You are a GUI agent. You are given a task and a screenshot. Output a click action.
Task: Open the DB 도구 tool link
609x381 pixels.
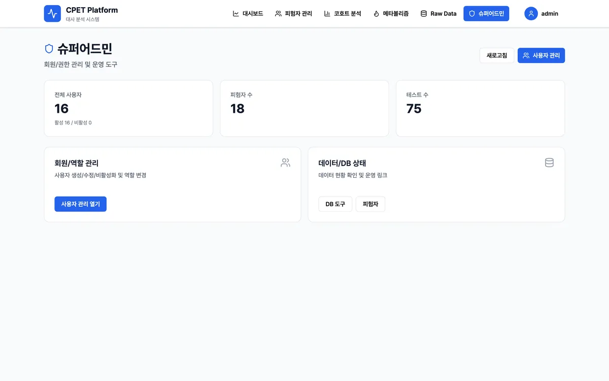pyautogui.click(x=335, y=204)
